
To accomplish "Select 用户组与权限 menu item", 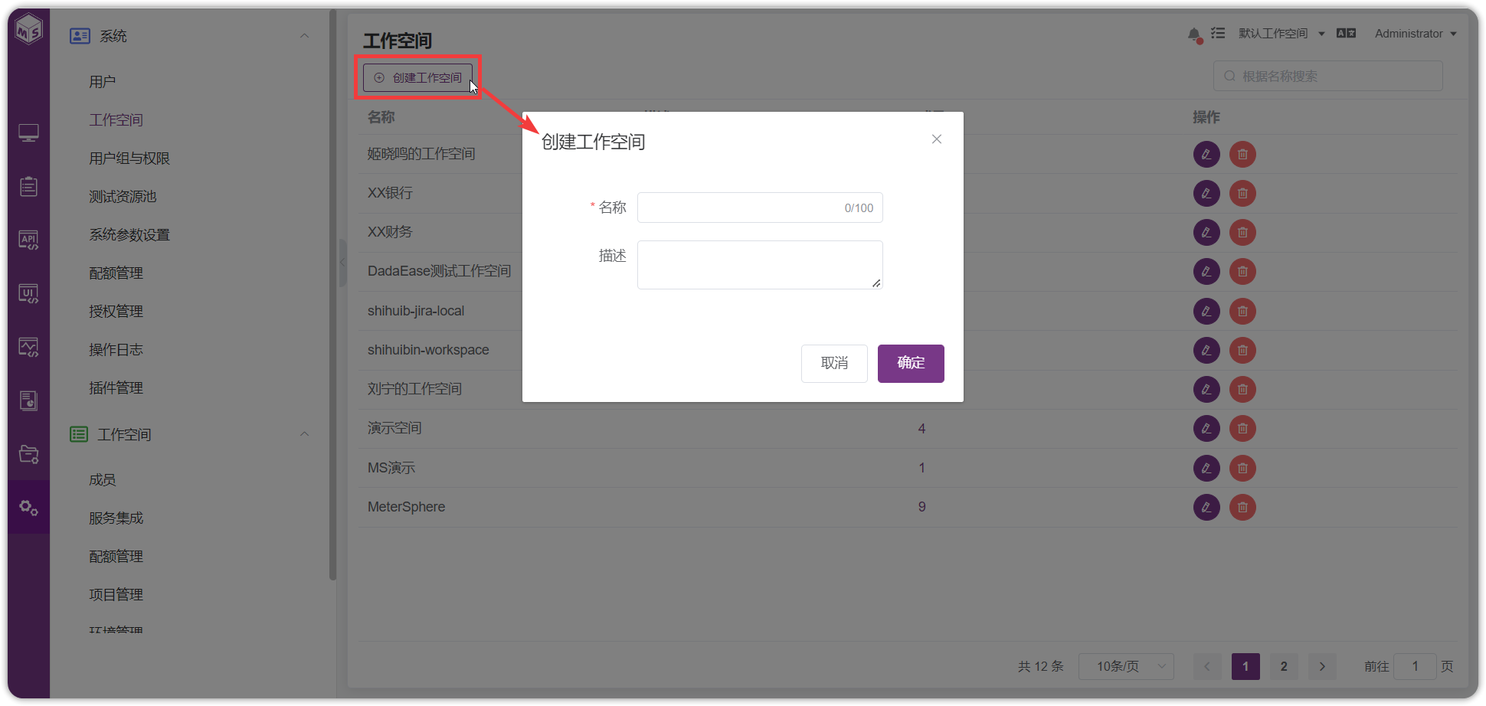I will point(129,159).
